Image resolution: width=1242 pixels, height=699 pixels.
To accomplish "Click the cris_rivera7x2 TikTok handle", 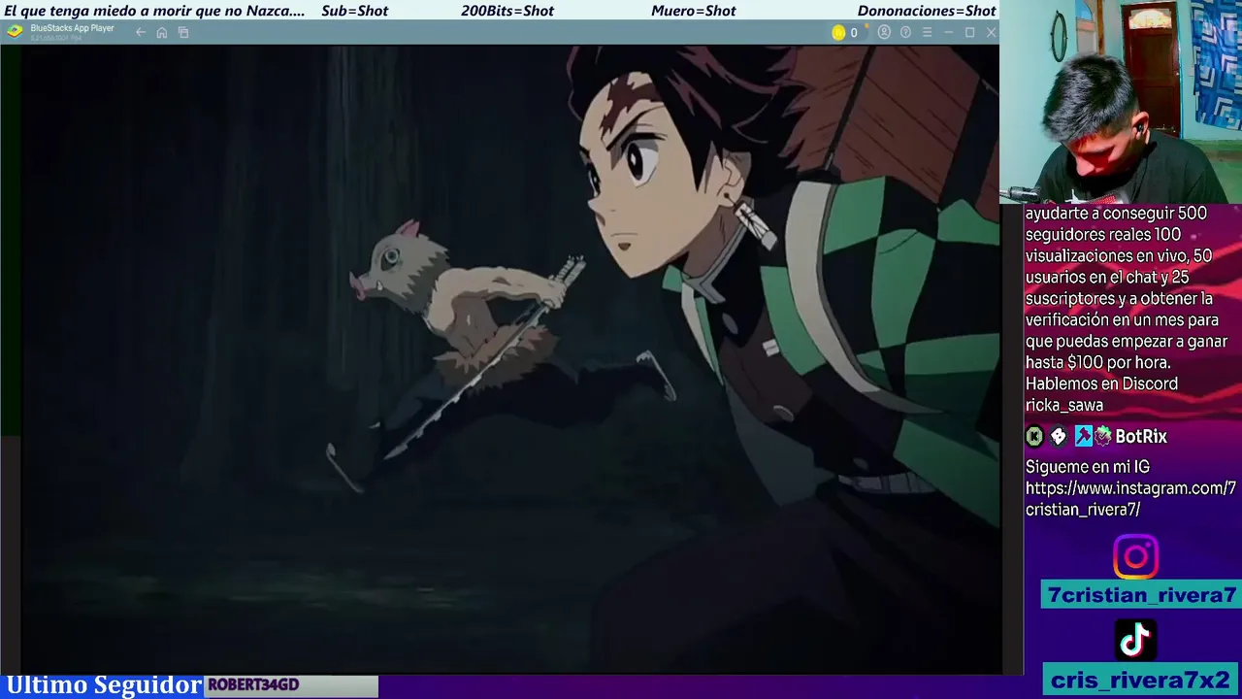I will point(1141,680).
